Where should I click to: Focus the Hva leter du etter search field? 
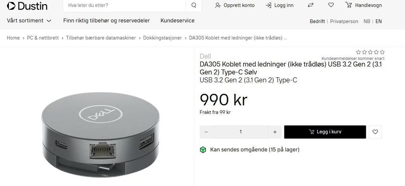[124, 5]
